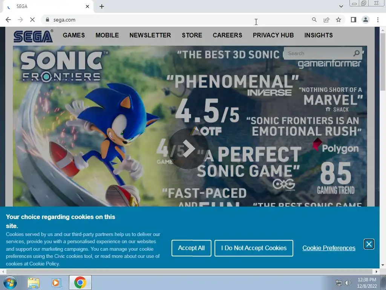Toggle the browser side panel

(354, 20)
